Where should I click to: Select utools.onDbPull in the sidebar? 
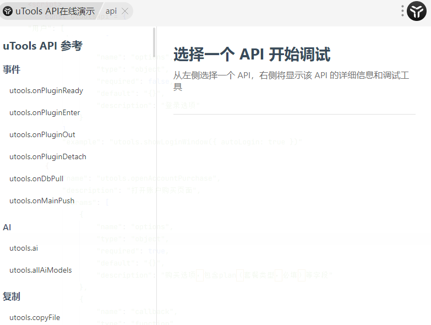click(x=36, y=178)
